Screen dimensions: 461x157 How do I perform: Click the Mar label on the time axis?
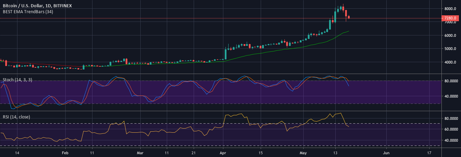pos(140,152)
